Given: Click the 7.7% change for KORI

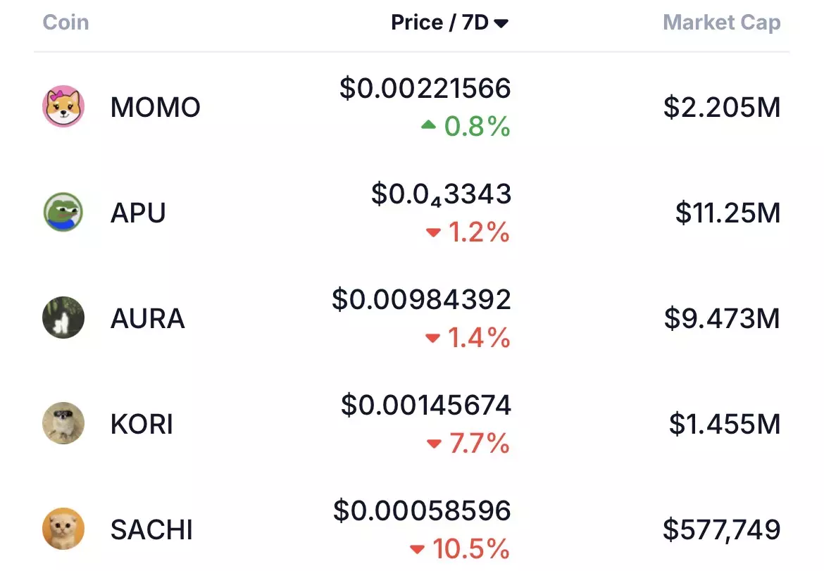Looking at the screenshot, I should point(480,444).
